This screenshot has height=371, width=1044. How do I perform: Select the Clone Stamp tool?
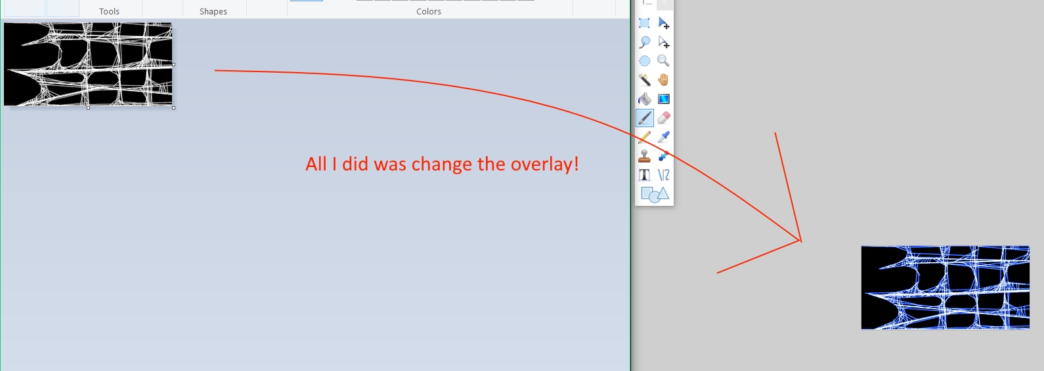point(645,156)
